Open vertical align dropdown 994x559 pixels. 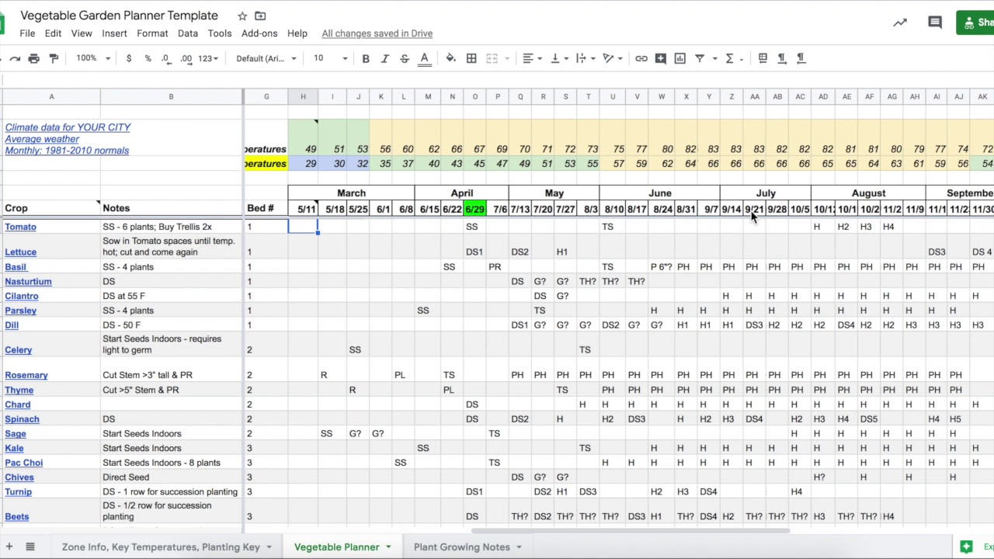tap(558, 58)
